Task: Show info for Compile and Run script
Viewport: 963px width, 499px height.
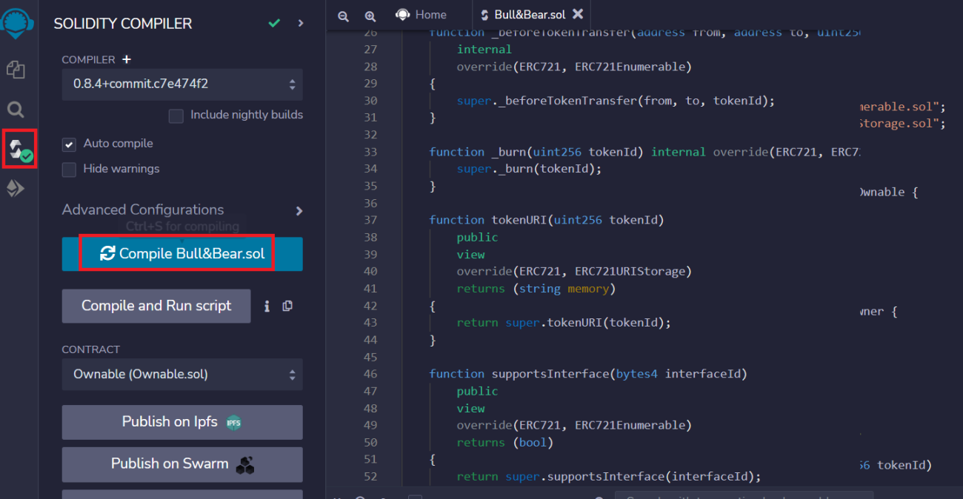Action: tap(267, 306)
